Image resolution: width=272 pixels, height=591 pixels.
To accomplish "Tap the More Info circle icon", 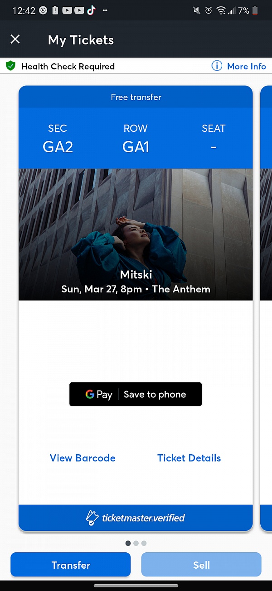I will click(x=217, y=66).
